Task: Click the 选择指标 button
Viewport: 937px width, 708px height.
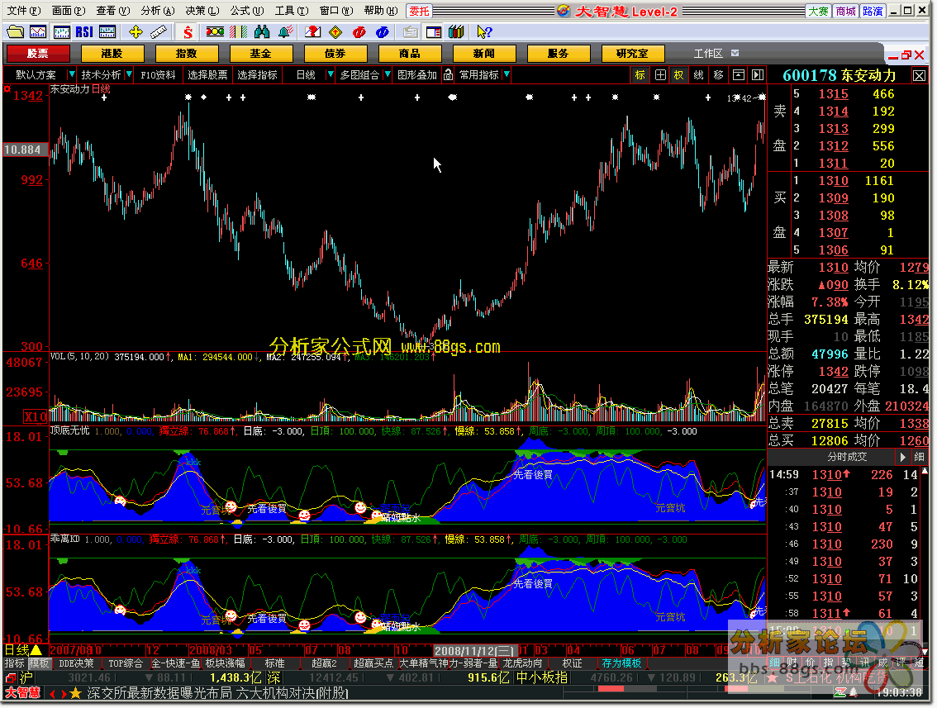Action: tap(257, 74)
